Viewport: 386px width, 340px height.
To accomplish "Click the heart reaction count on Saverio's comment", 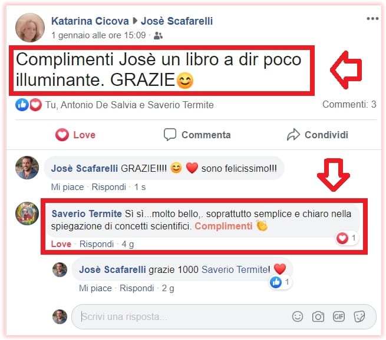I will click(347, 238).
